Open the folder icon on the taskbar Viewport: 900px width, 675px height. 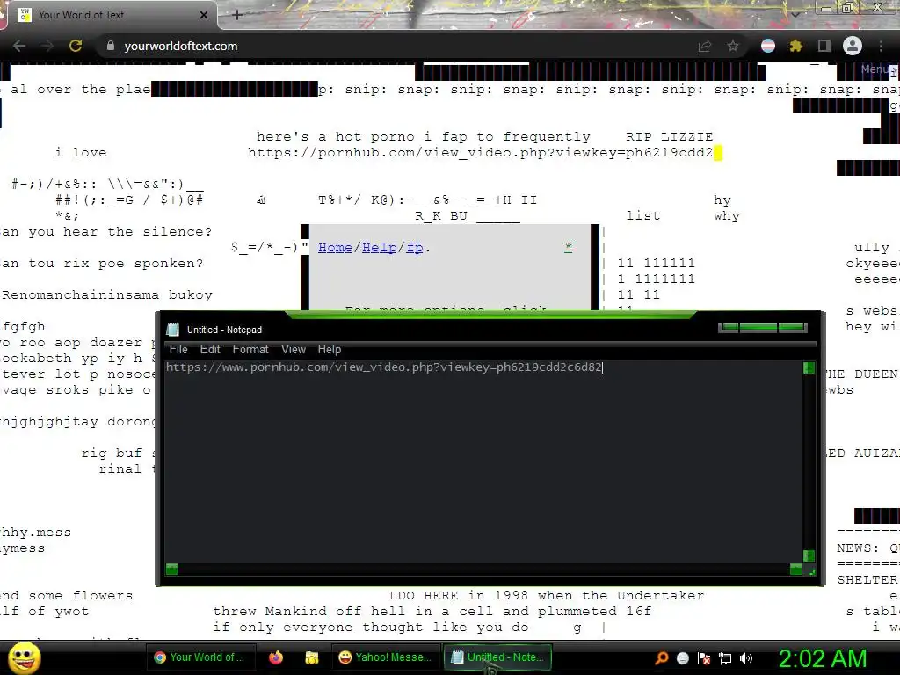pos(312,657)
